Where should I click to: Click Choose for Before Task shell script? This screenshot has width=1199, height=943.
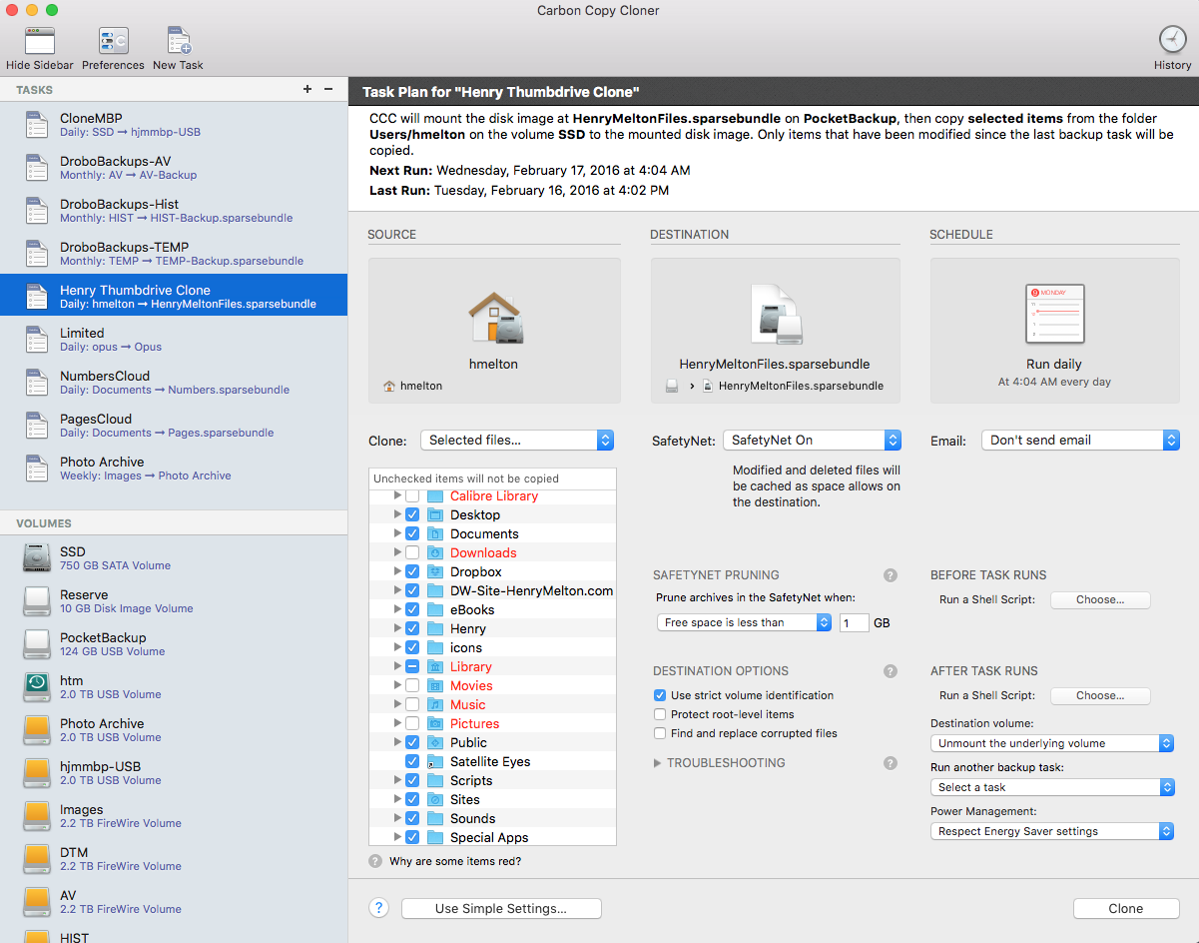click(1100, 600)
